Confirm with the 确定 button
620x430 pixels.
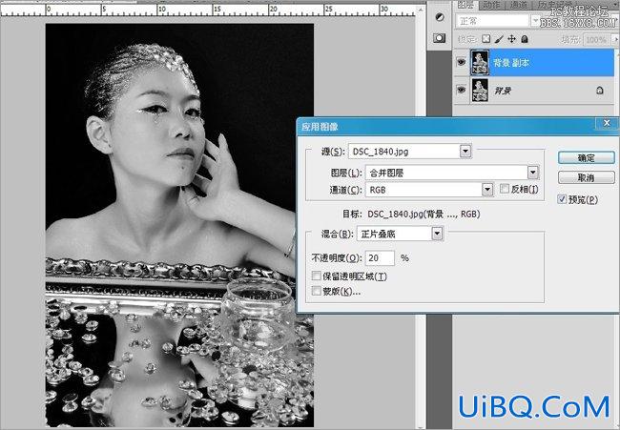tap(587, 157)
